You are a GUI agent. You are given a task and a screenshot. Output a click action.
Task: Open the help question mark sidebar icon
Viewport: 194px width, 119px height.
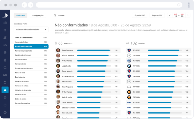coord(5,105)
